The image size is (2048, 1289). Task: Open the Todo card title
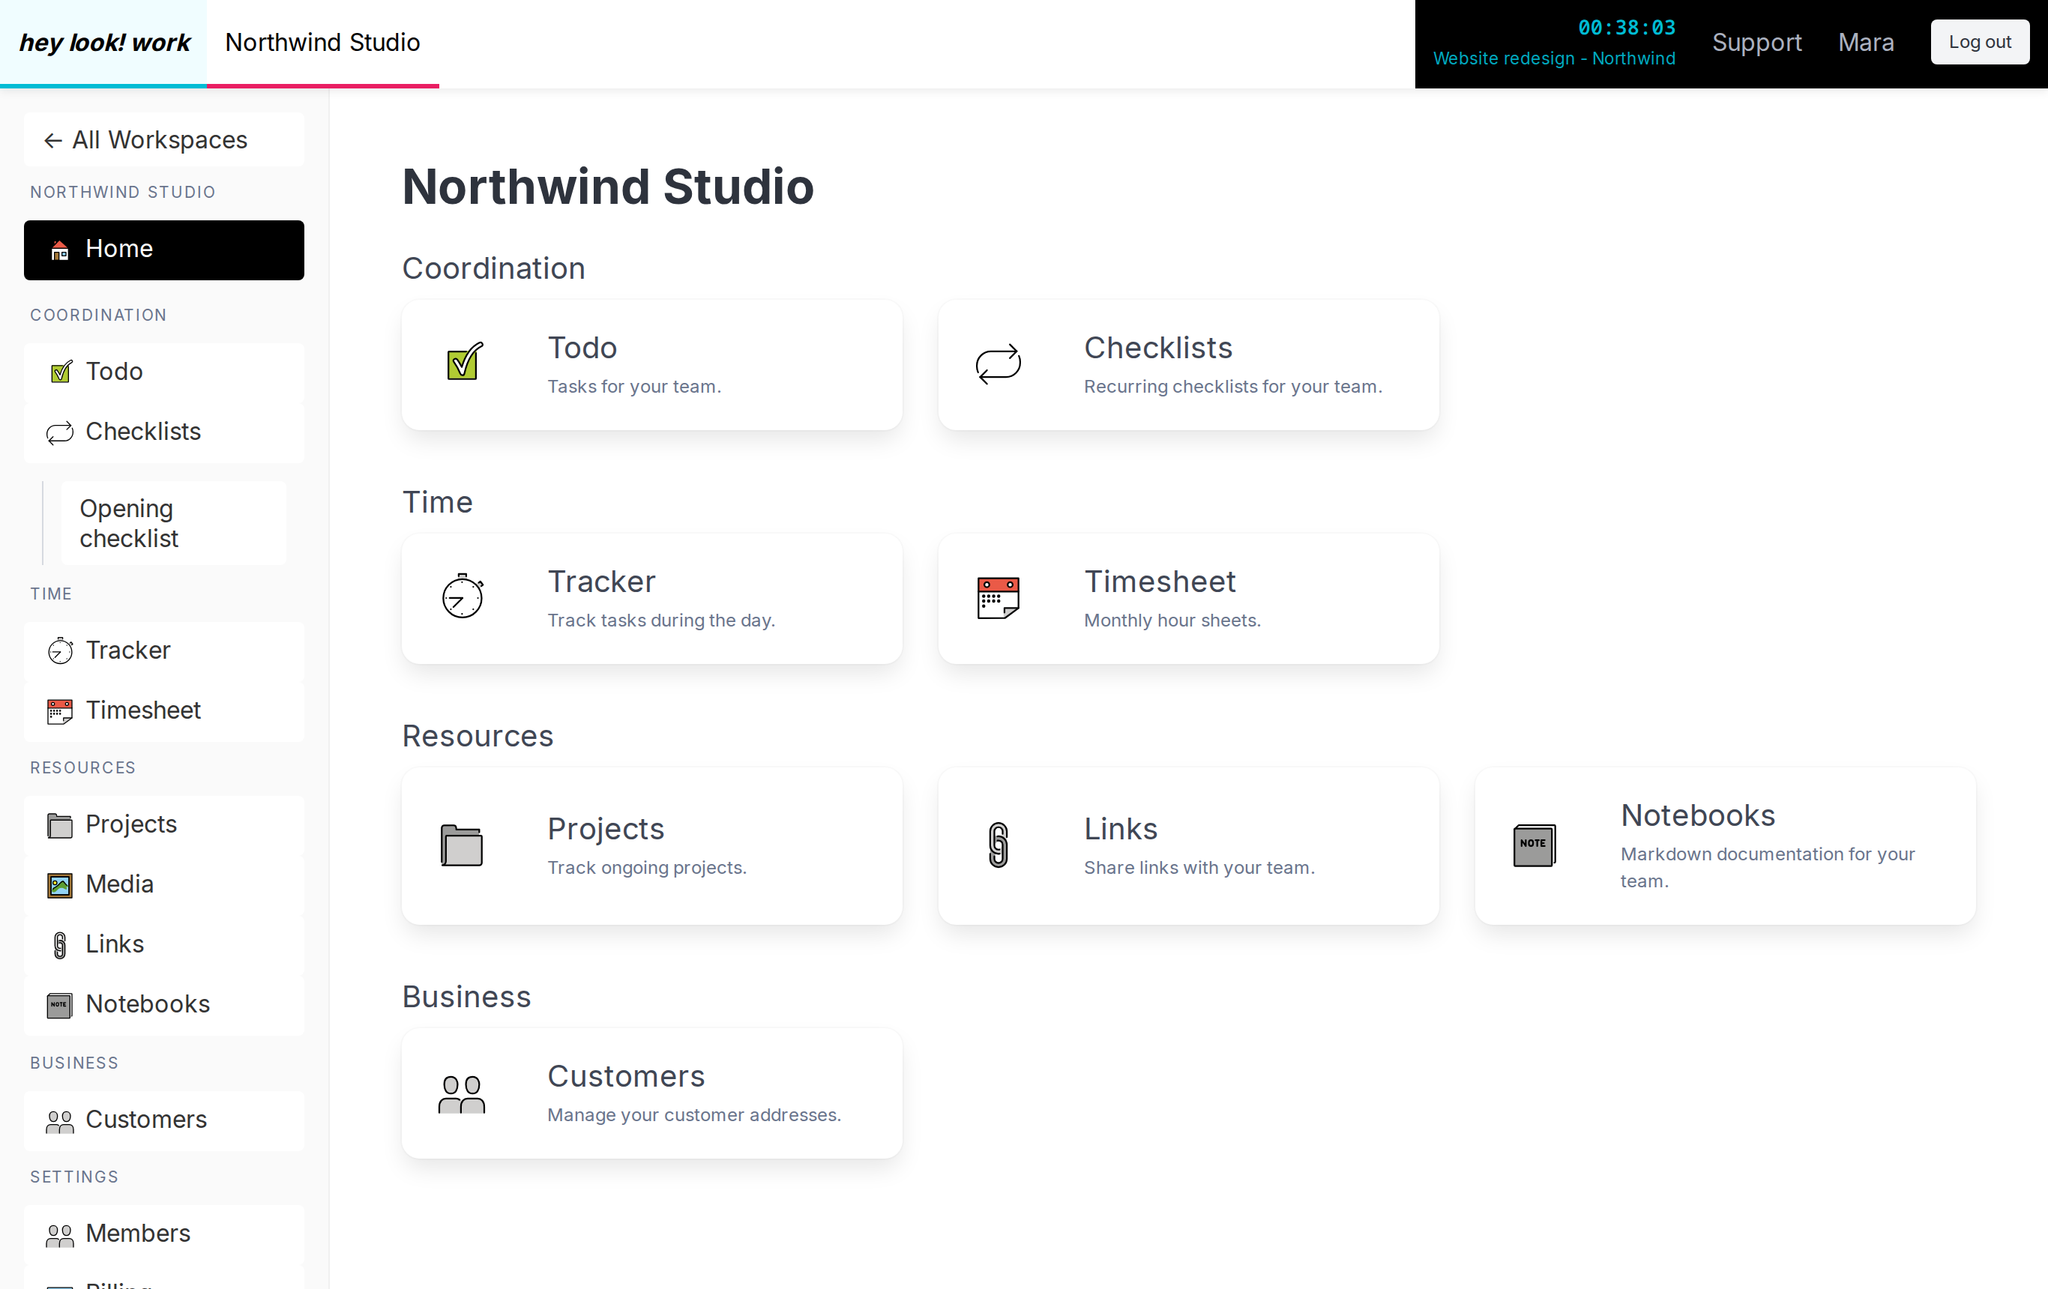tap(582, 348)
